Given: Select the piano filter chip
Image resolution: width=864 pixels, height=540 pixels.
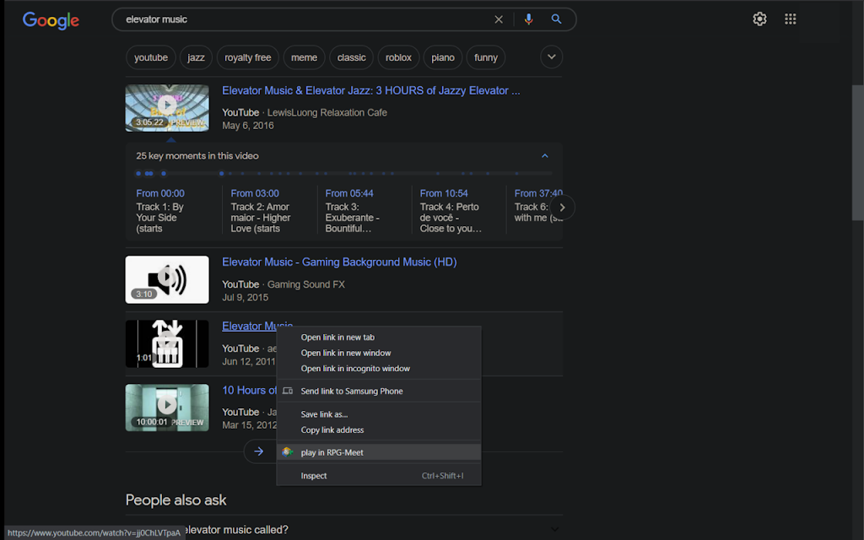Looking at the screenshot, I should tap(443, 57).
